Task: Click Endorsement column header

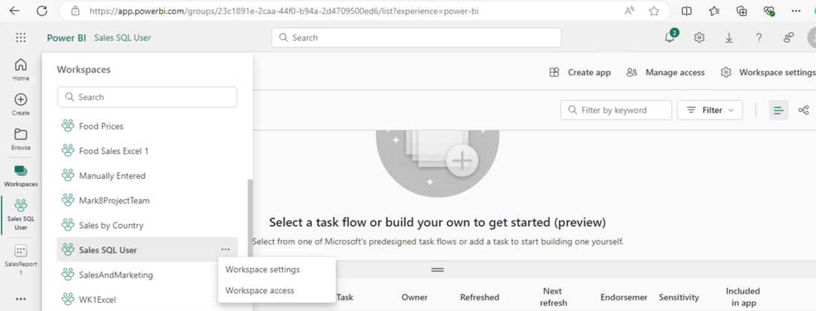Action: coord(624,298)
